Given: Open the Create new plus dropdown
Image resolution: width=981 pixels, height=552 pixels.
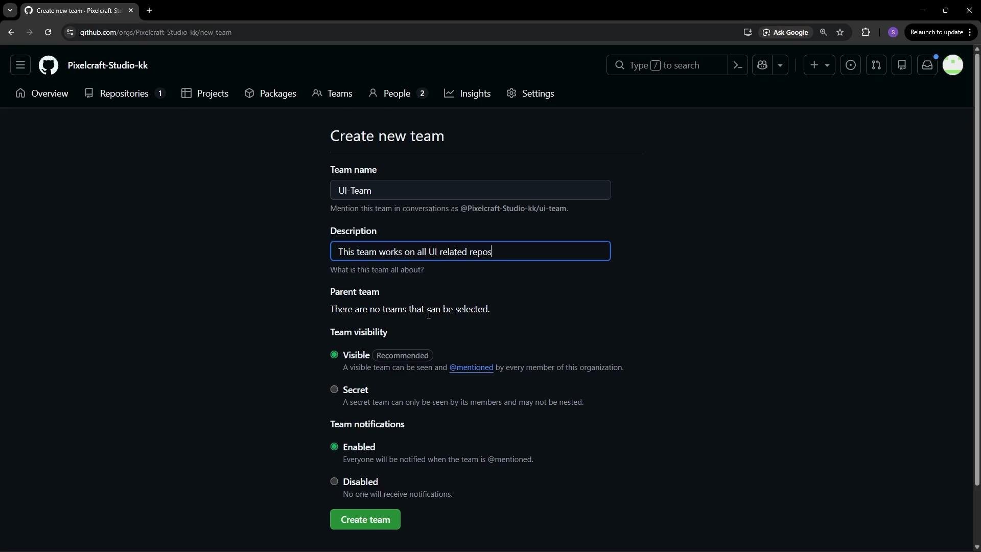Looking at the screenshot, I should pyautogui.click(x=820, y=65).
